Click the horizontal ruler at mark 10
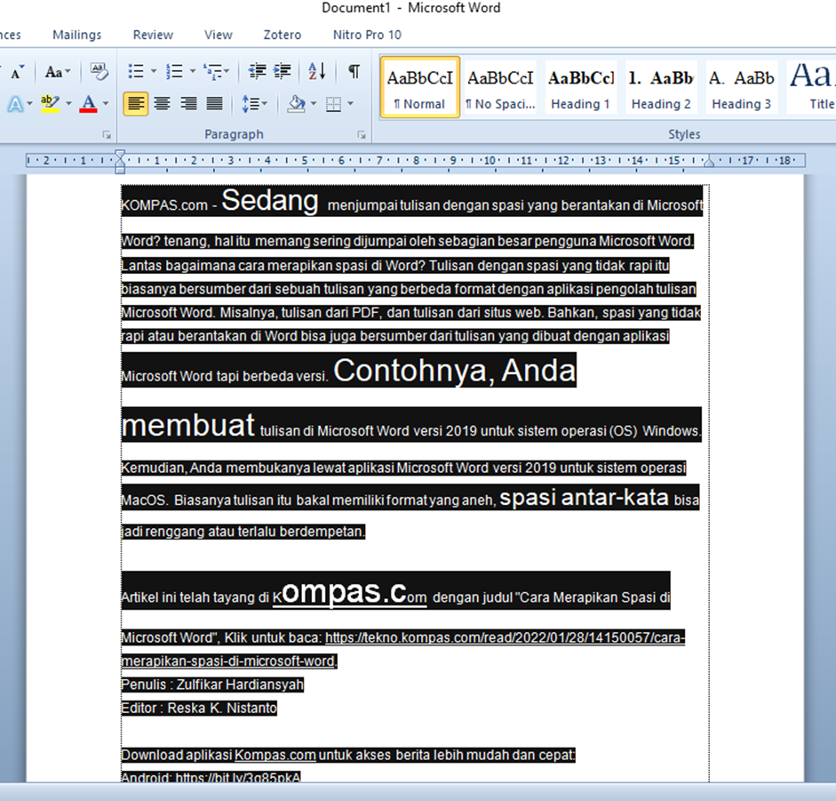 [x=490, y=160]
